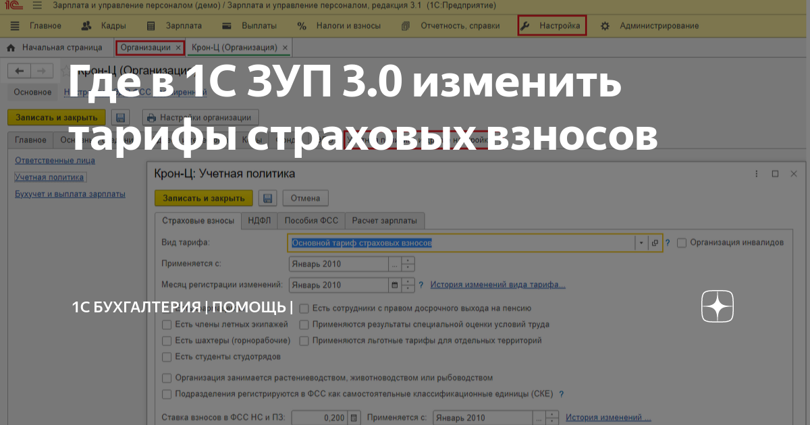Image resolution: width=810 pixels, height=425 pixels.
Task: Toggle Применяются результаты специальной оценки условий труда
Action: pyautogui.click(x=304, y=324)
